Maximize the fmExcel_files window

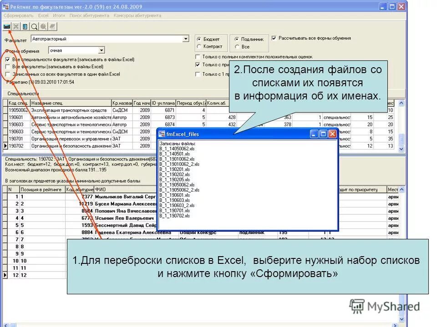click(x=323, y=134)
